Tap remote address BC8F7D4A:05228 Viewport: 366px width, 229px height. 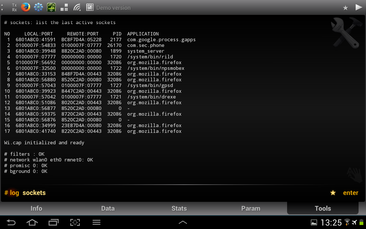(x=81, y=40)
